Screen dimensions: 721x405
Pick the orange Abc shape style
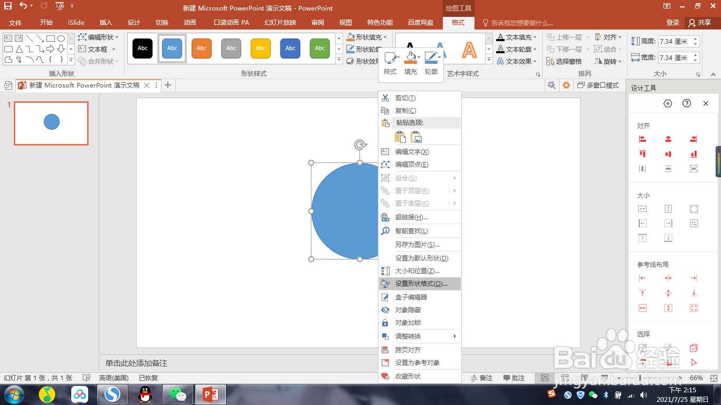[202, 48]
